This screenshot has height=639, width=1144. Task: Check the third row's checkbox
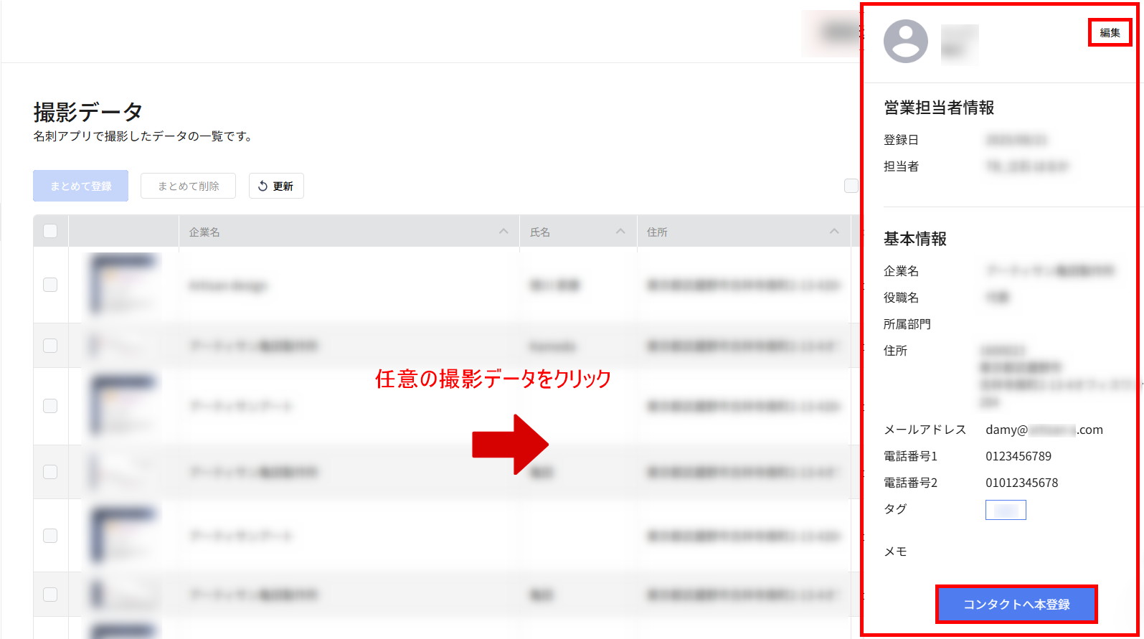pos(50,406)
